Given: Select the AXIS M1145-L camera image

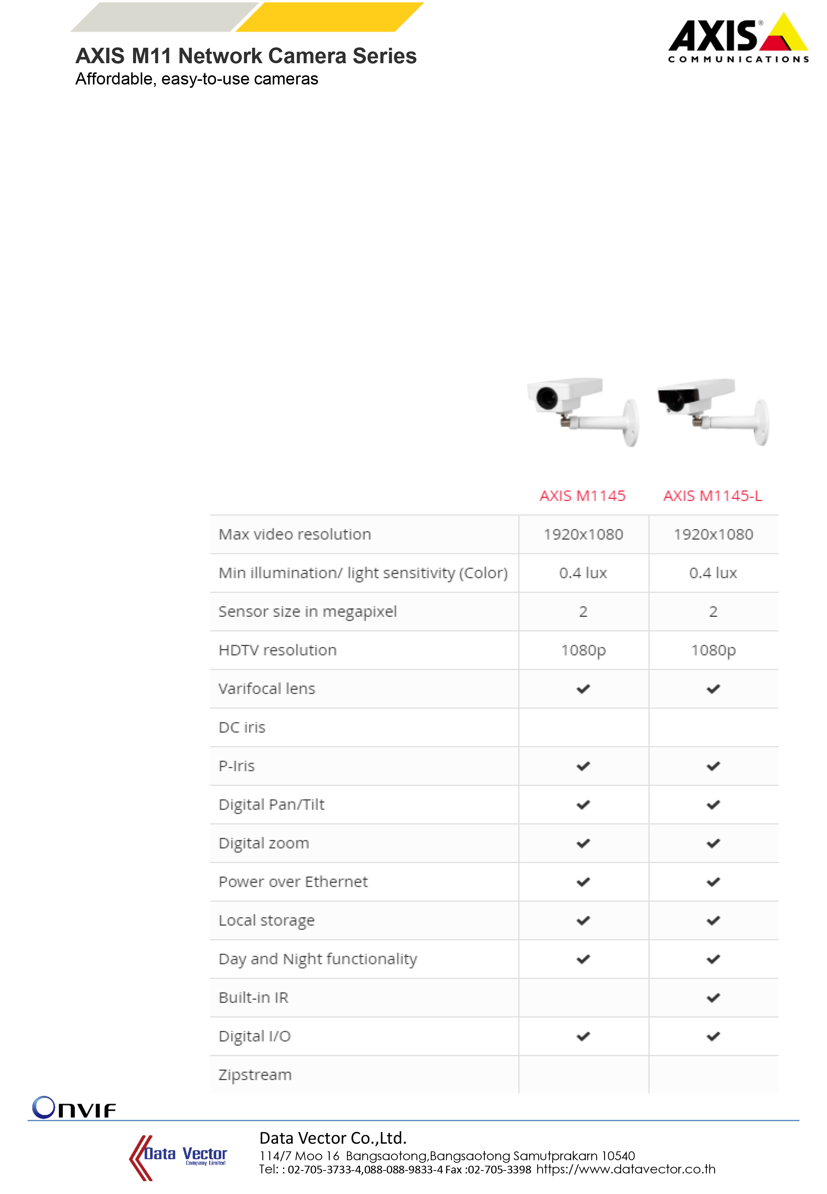Looking at the screenshot, I should (x=712, y=411).
